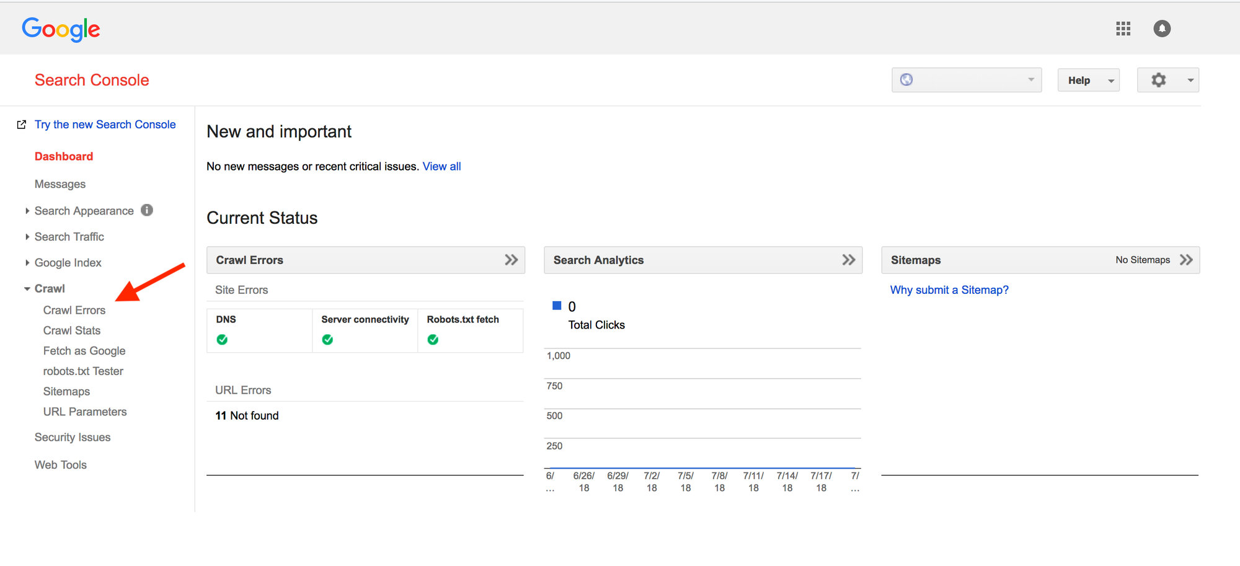Open the Google apps grid icon
Viewport: 1240px width, 566px height.
[1123, 29]
